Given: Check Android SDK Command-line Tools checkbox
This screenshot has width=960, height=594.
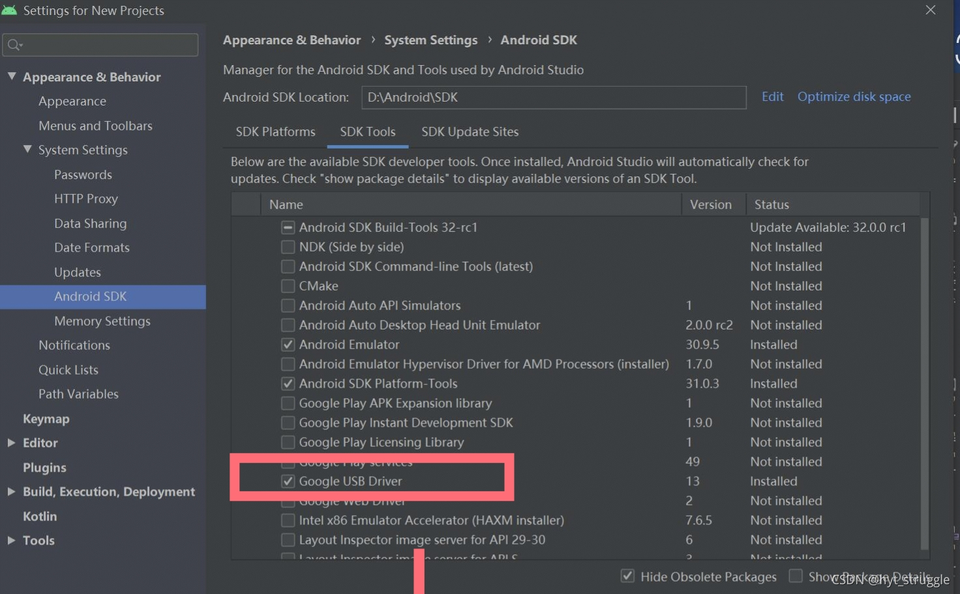Looking at the screenshot, I should [x=288, y=266].
